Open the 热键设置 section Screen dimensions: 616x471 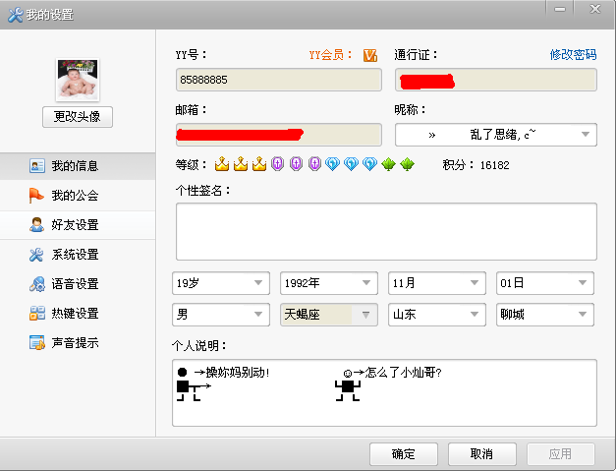point(78,314)
